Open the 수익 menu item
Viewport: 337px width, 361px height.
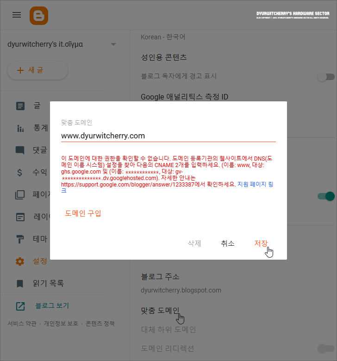coord(40,172)
